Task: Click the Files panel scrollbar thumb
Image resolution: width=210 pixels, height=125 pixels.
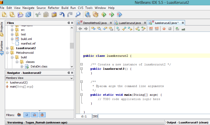Action: tap(72, 46)
